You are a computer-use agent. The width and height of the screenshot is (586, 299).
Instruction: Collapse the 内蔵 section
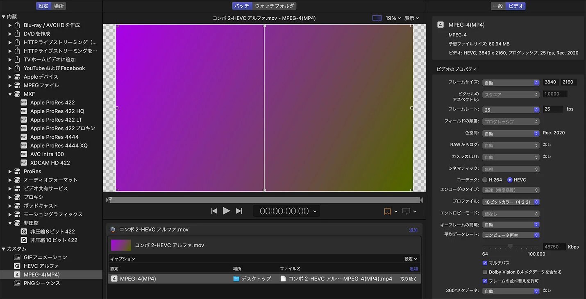4,16
